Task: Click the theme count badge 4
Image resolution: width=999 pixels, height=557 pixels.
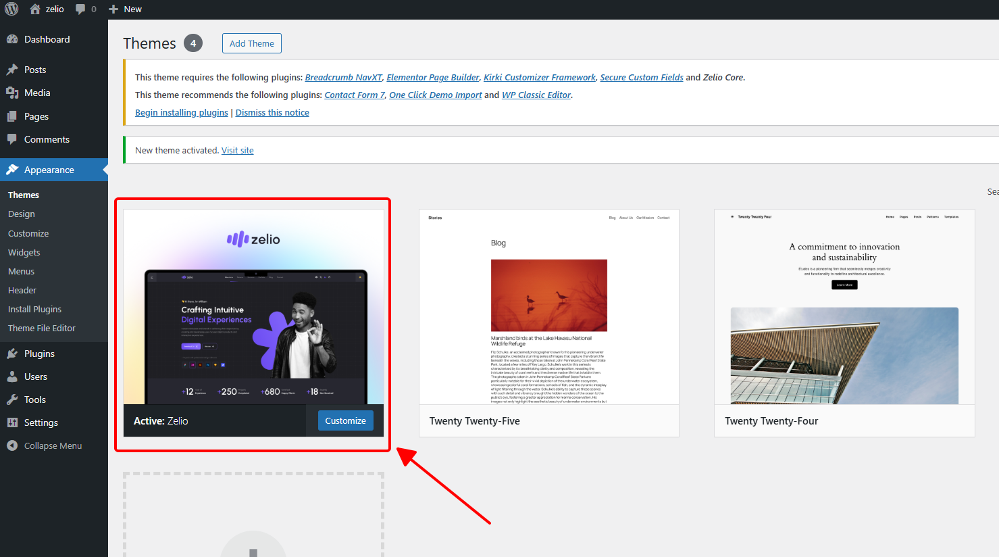Action: pyautogui.click(x=193, y=43)
